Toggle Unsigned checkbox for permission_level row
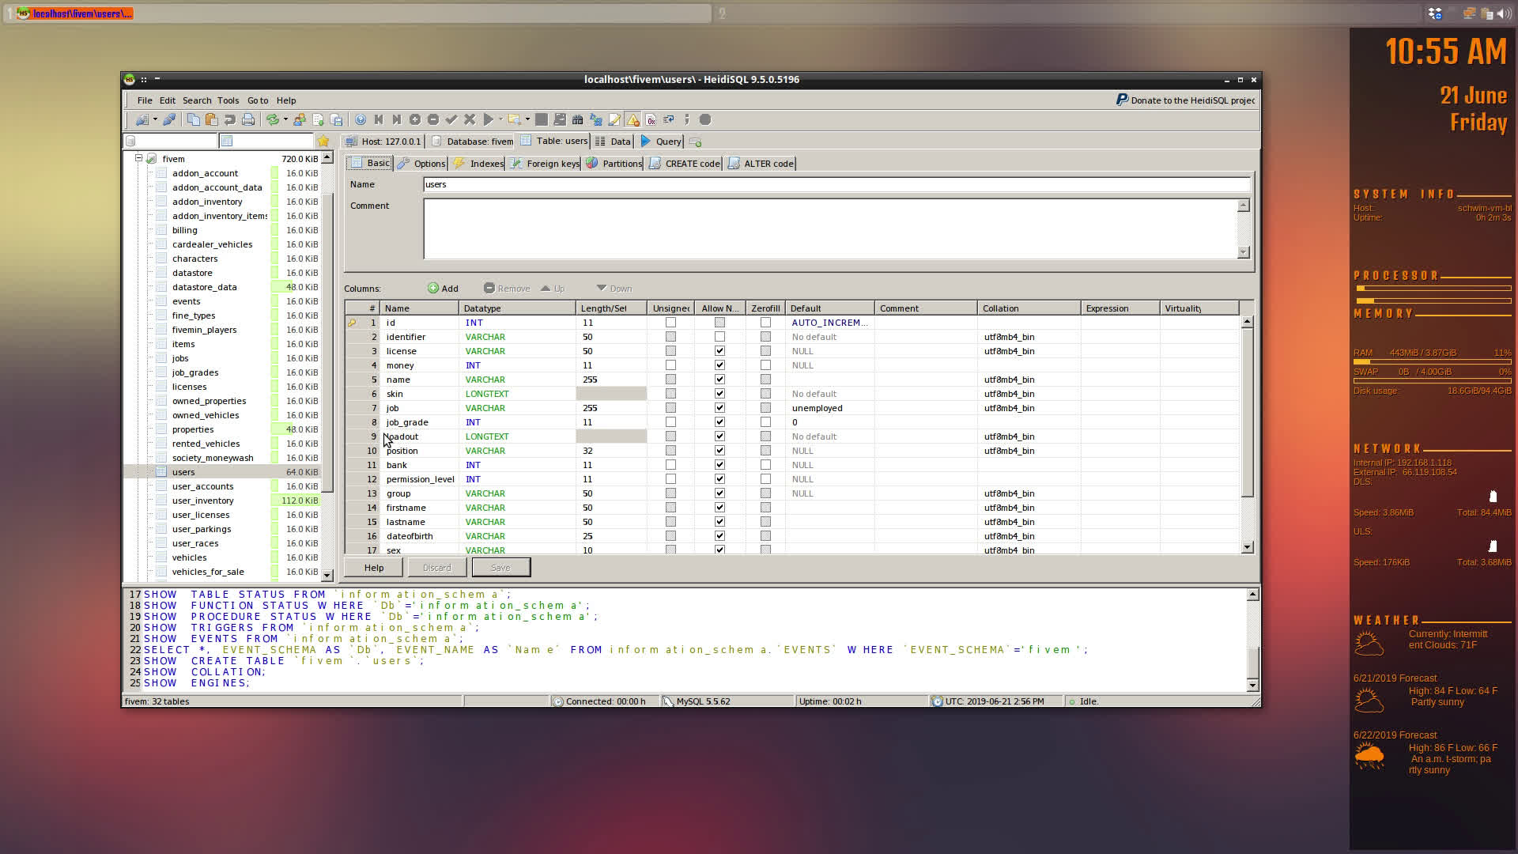This screenshot has width=1518, height=854. pos(670,479)
